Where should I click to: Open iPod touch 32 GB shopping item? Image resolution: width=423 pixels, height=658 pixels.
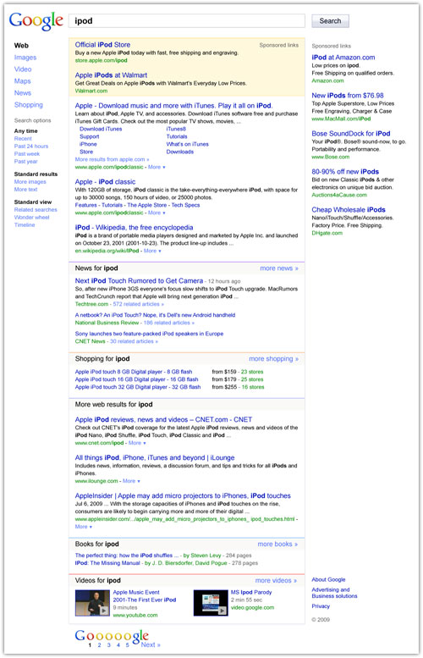coord(138,387)
